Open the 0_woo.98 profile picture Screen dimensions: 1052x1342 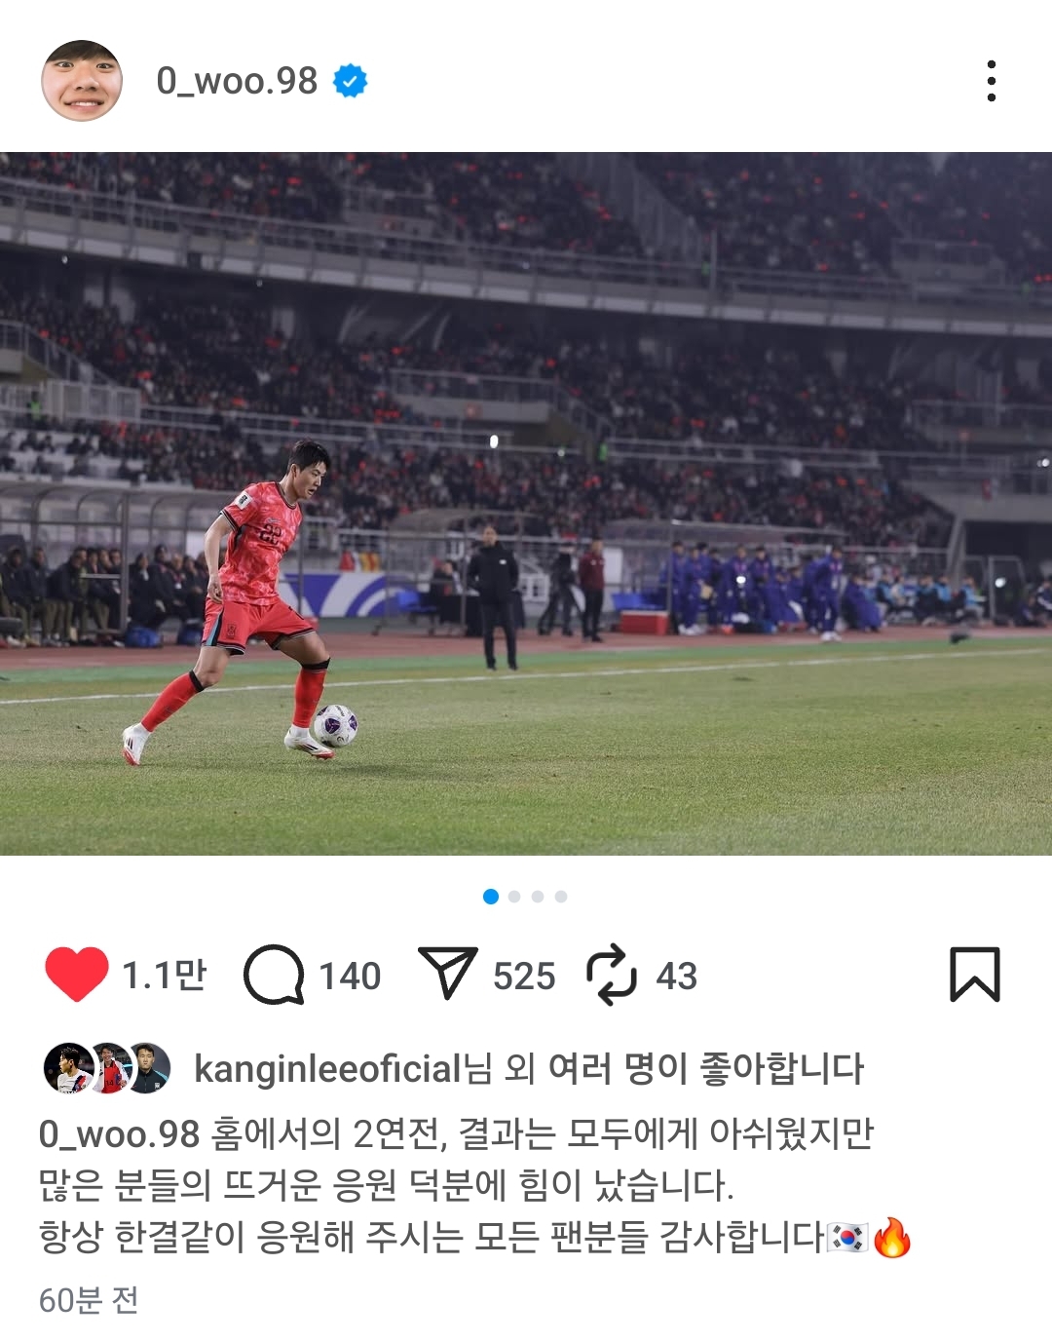(82, 81)
